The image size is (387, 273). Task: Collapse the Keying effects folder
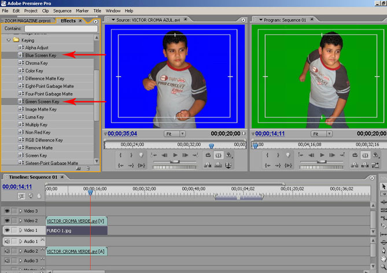[8, 40]
